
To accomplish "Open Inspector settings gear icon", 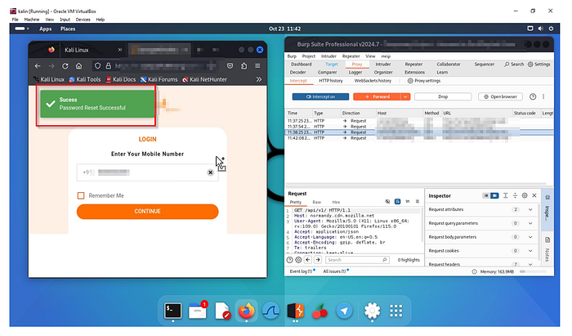I will tap(525, 195).
